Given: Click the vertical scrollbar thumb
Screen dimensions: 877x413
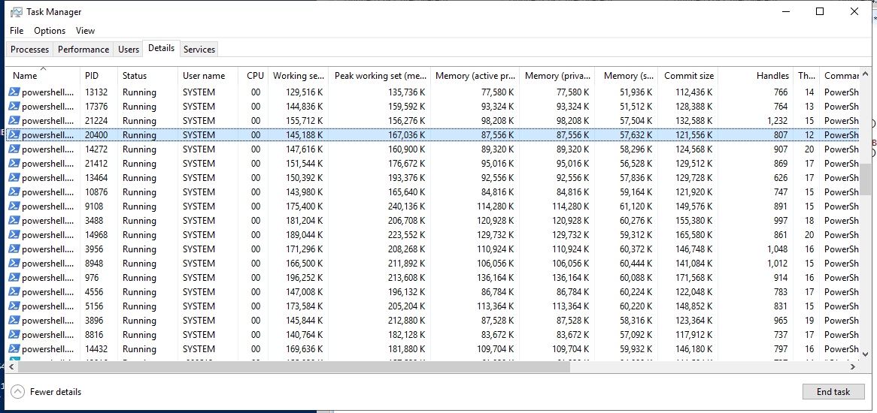Looking at the screenshot, I should (865, 179).
